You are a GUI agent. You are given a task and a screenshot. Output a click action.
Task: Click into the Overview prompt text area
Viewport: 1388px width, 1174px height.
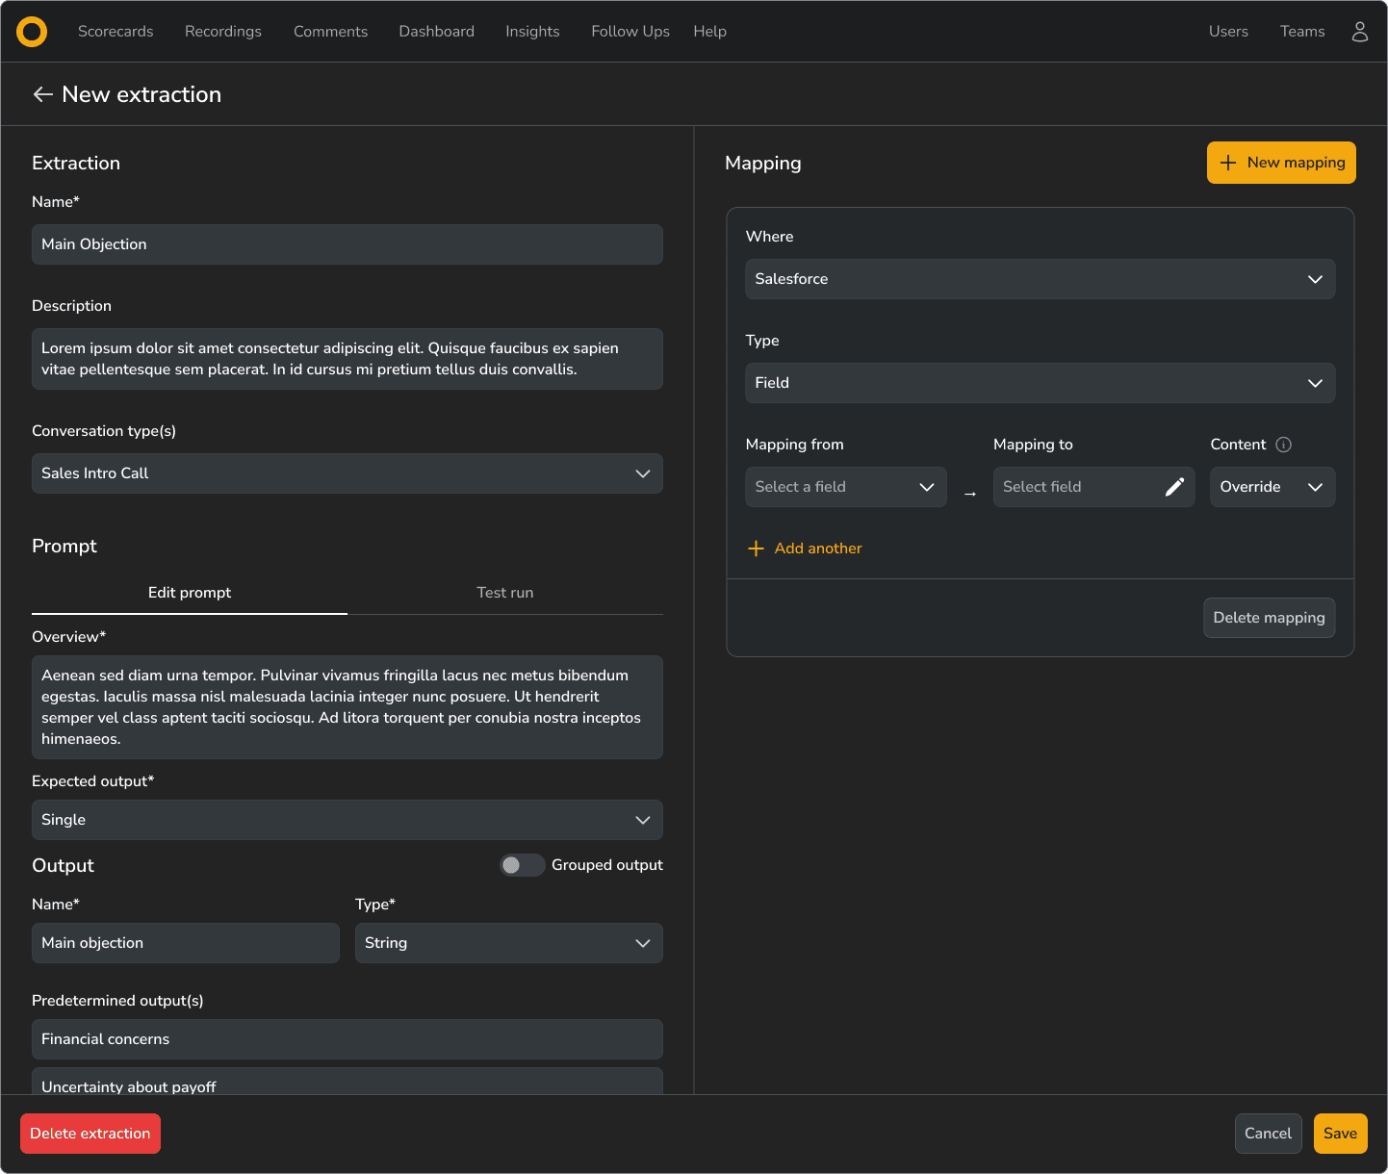[x=347, y=707]
